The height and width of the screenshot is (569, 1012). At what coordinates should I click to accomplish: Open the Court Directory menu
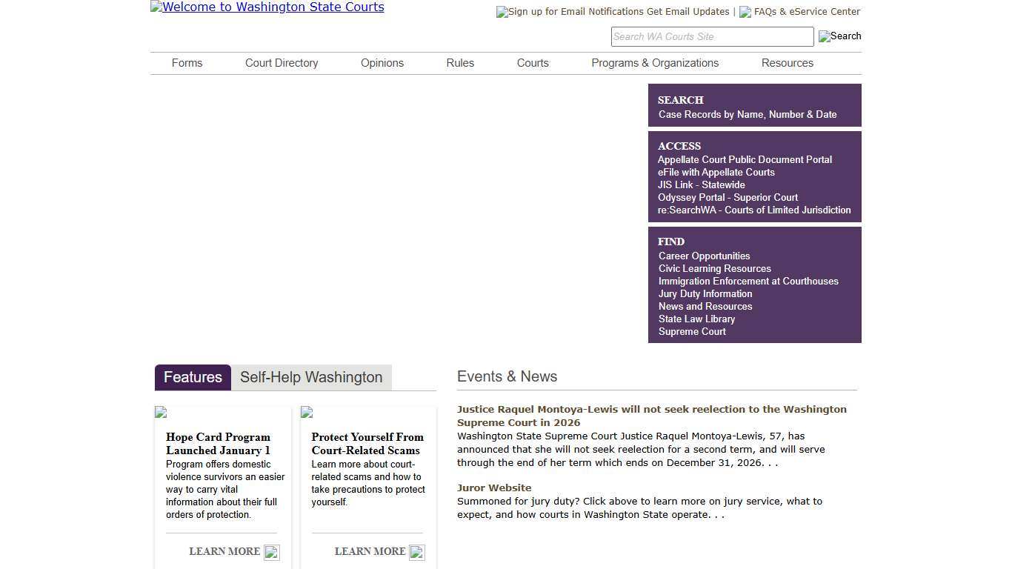click(x=282, y=63)
